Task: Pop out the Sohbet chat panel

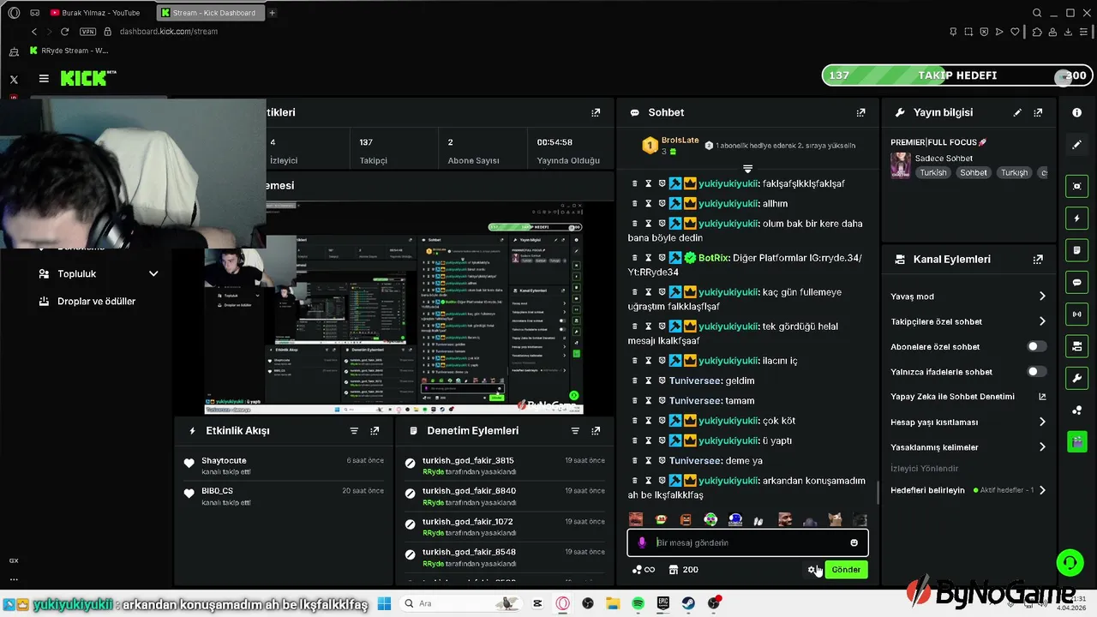Action: [860, 112]
